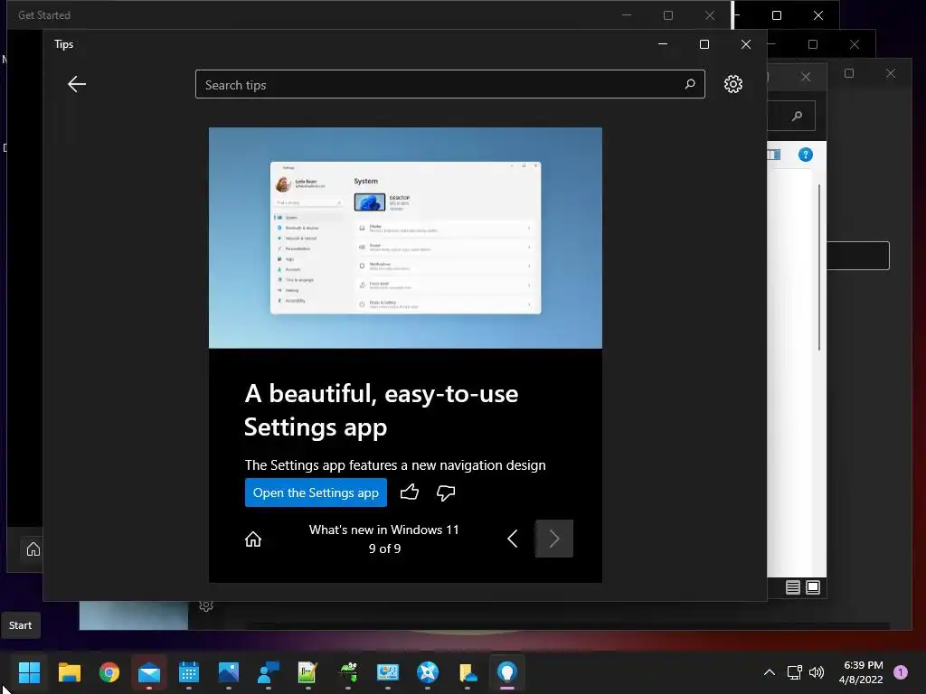
Task: Open the Photos app on taskbar
Action: point(229,672)
